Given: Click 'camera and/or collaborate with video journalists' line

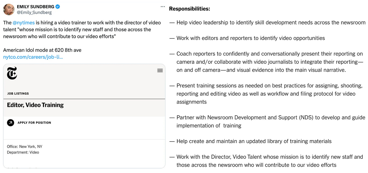Looking at the screenshot, I should tap(270, 62).
